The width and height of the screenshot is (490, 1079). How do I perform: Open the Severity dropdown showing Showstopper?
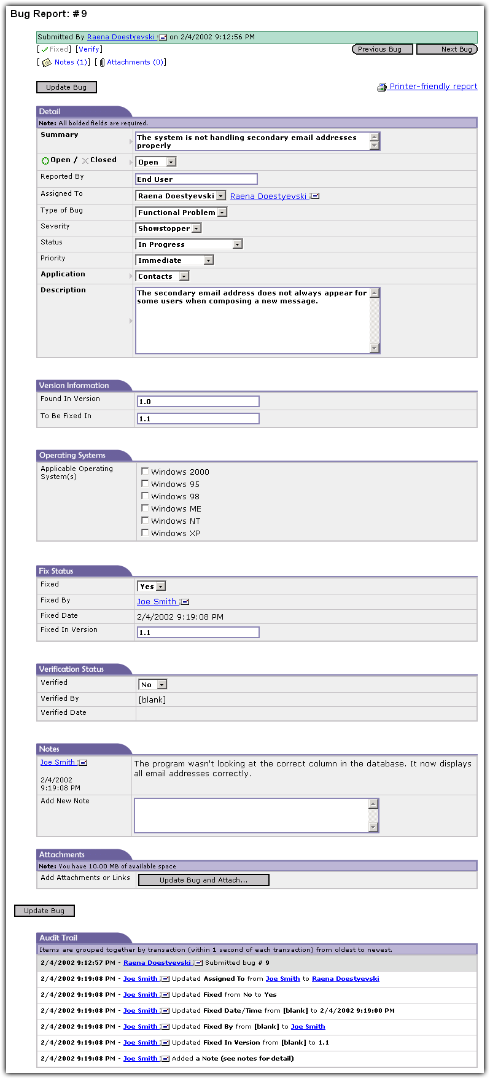click(196, 228)
